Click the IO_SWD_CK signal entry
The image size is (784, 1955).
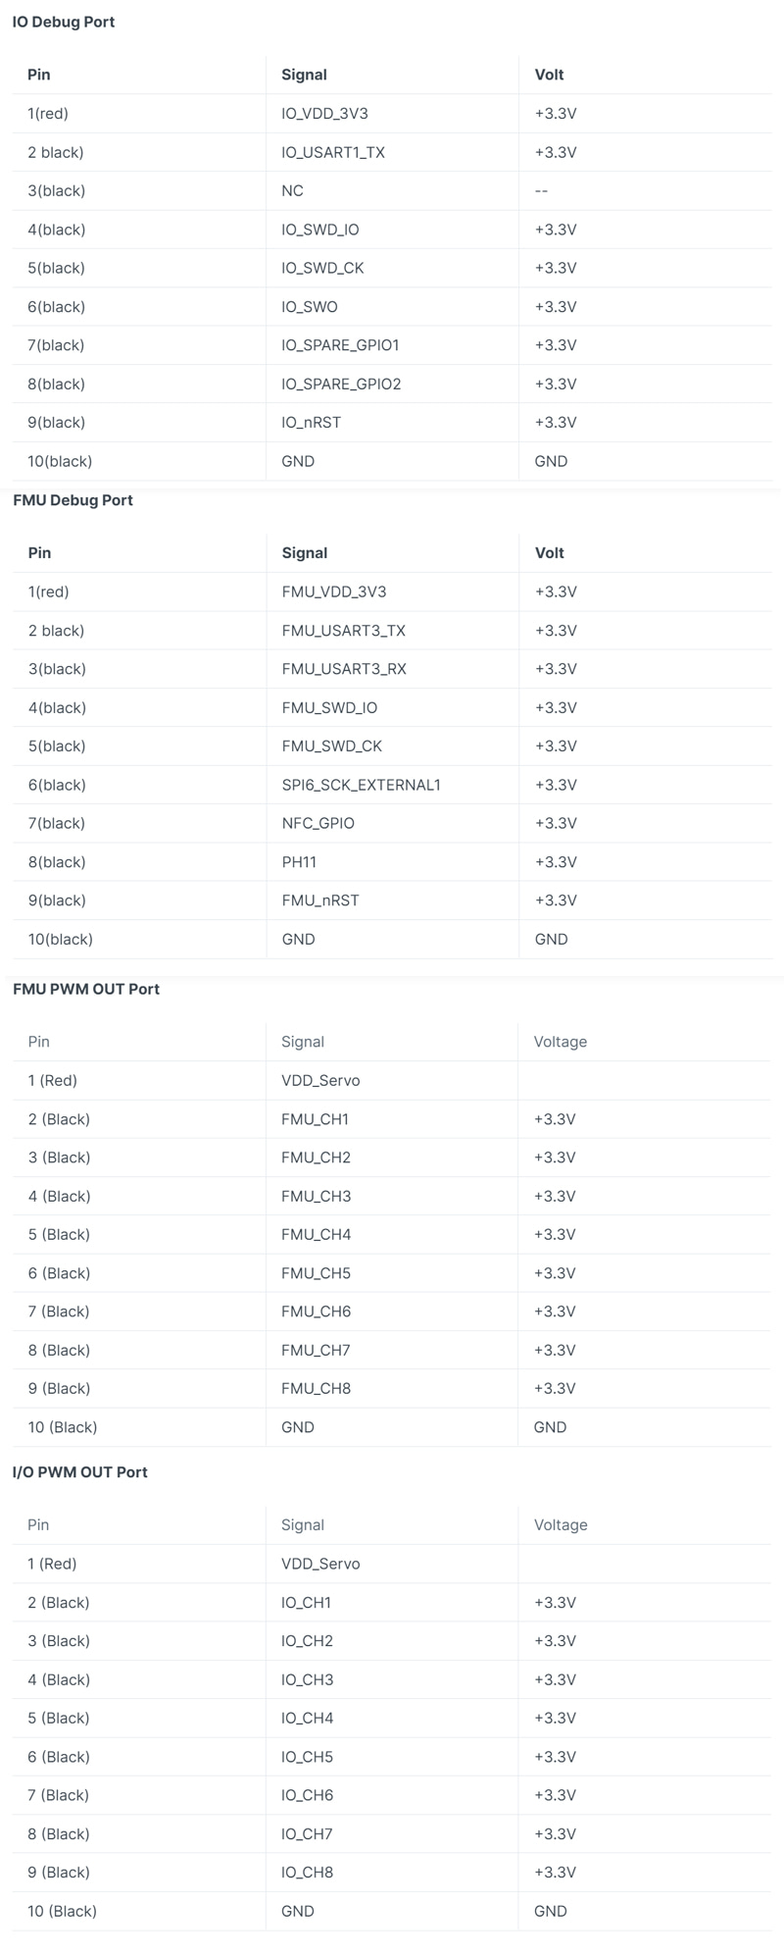pyautogui.click(x=322, y=268)
